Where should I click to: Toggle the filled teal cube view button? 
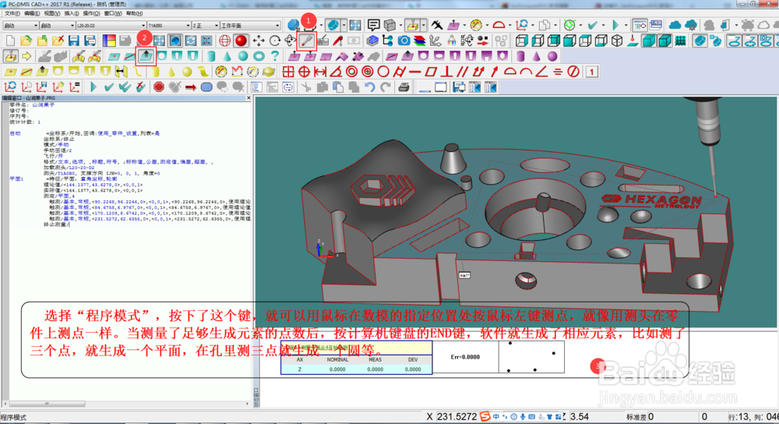(649, 41)
